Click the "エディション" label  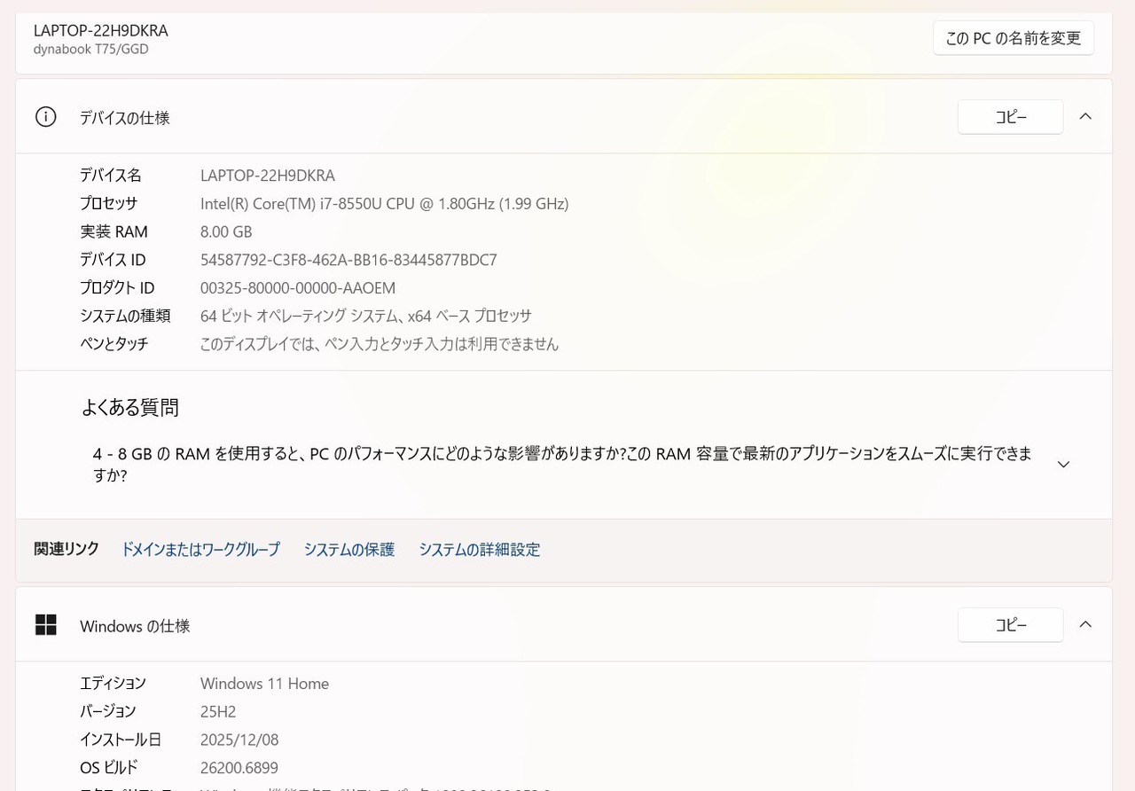tap(113, 684)
